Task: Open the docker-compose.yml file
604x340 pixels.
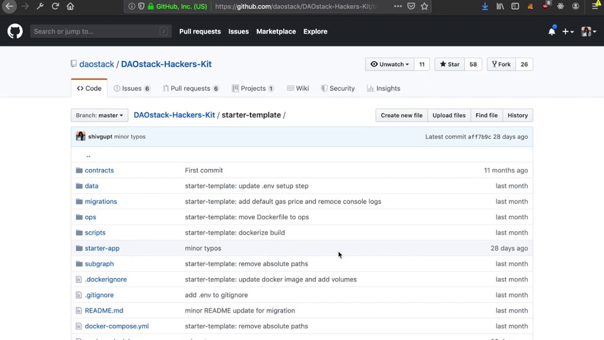Action: click(117, 326)
